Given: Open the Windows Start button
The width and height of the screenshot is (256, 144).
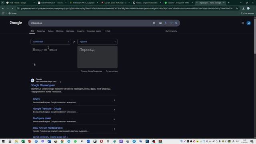Looking at the screenshot, I should (3, 141).
